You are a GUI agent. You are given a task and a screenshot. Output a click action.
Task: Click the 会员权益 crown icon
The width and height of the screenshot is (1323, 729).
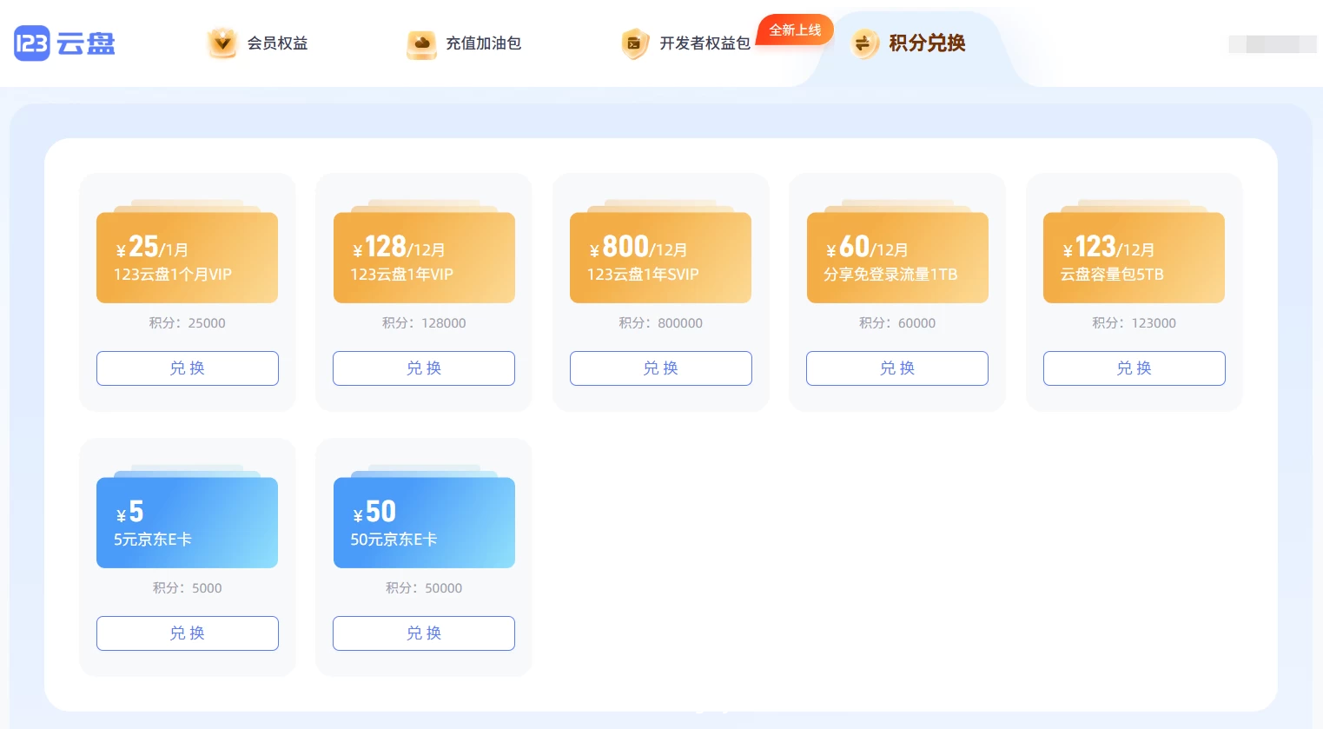pyautogui.click(x=222, y=43)
